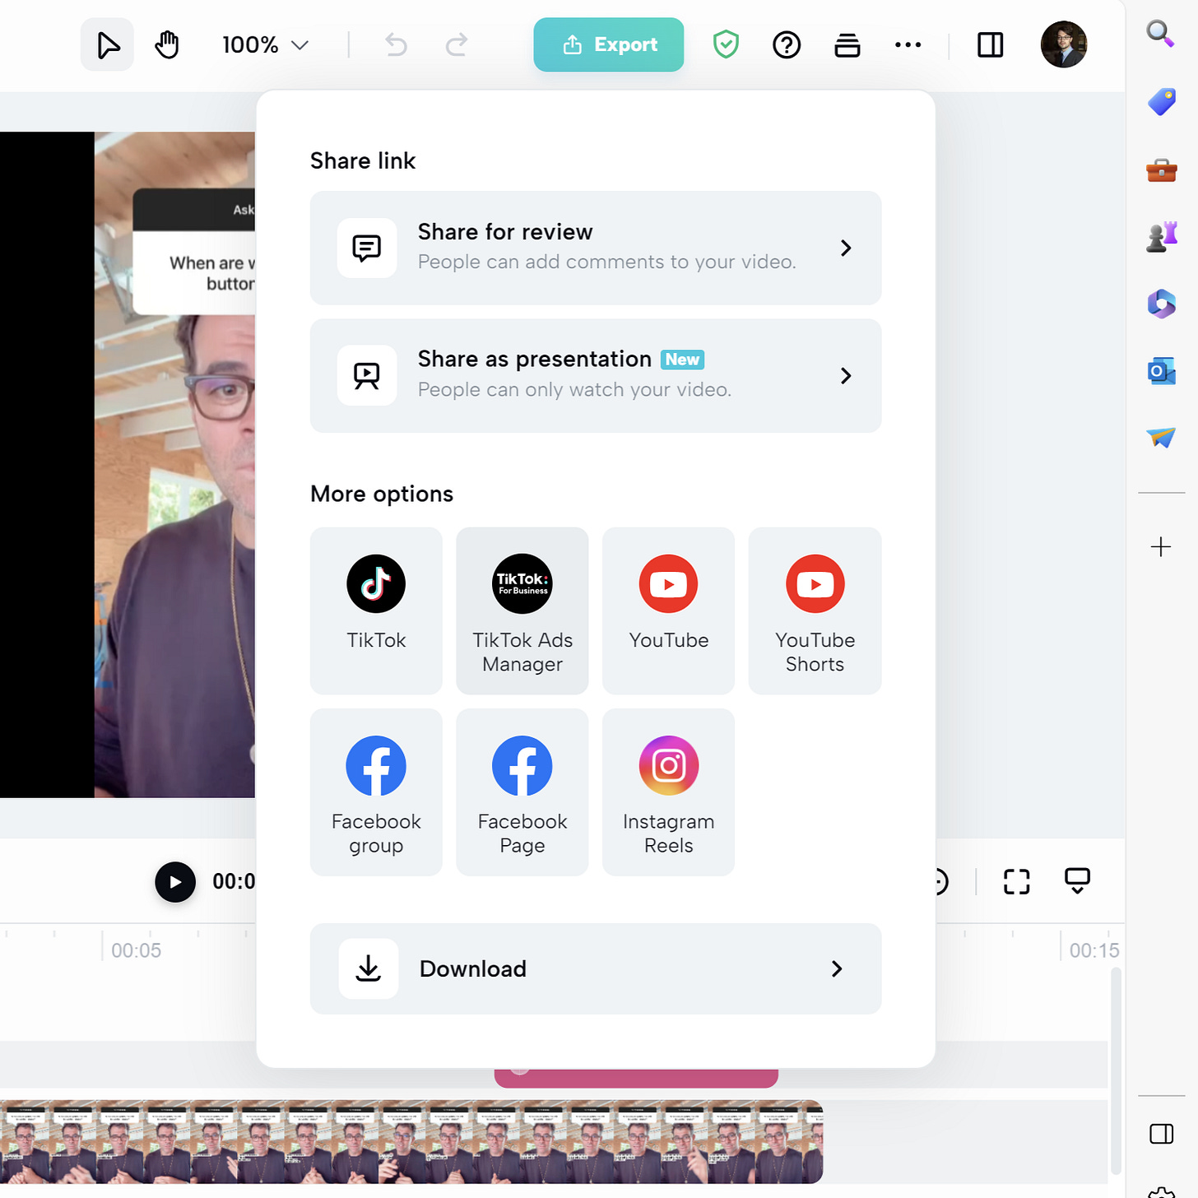1198x1198 pixels.
Task: Open the blue shopping tag sidebar icon
Action: point(1161,102)
